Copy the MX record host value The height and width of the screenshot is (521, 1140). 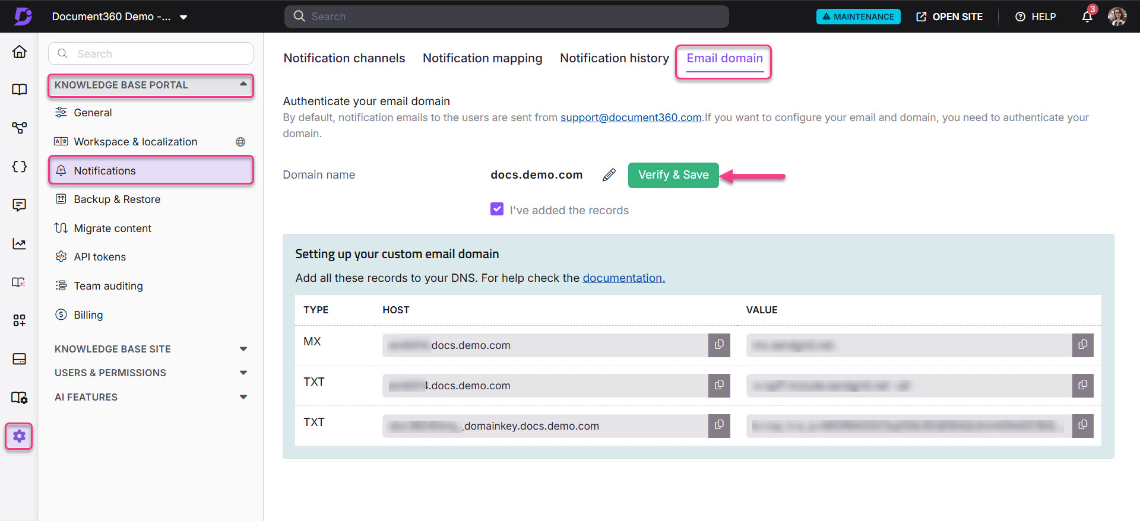click(719, 345)
